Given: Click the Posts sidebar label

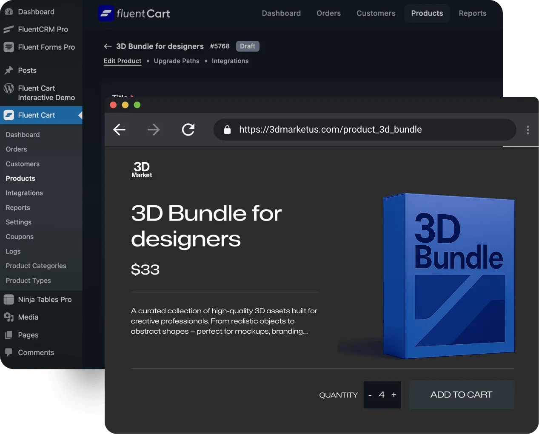Looking at the screenshot, I should (27, 71).
